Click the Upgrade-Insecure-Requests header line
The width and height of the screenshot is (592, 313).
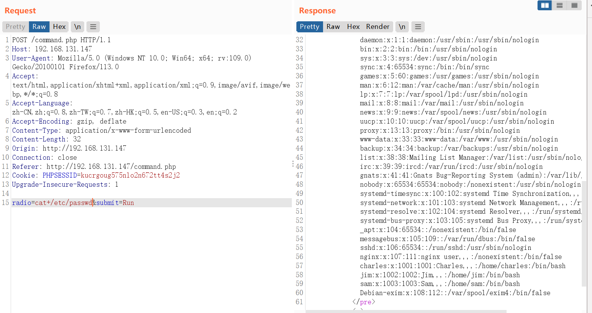click(x=65, y=184)
